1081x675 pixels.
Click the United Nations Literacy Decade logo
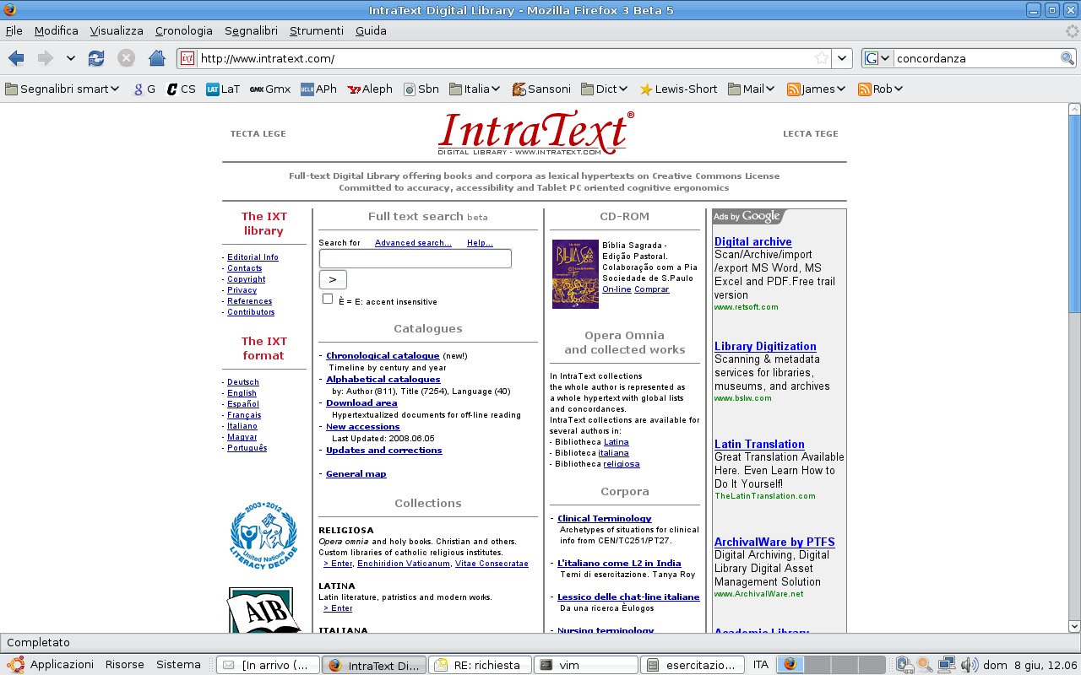[263, 535]
